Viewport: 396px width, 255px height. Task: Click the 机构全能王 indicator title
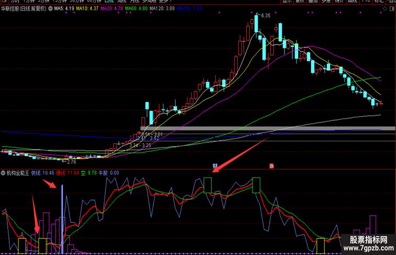point(18,173)
